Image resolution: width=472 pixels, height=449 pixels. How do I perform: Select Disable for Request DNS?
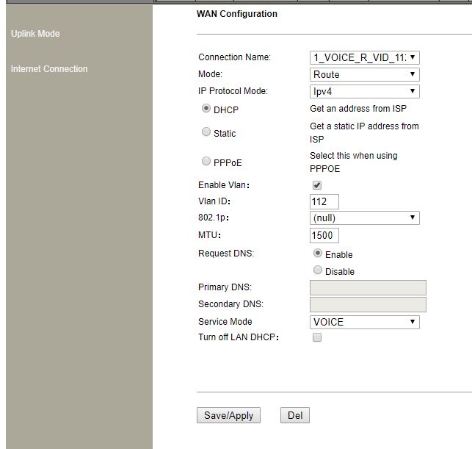(318, 270)
